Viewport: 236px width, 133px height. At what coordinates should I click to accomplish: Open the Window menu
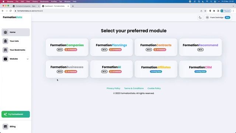pos(67,1)
